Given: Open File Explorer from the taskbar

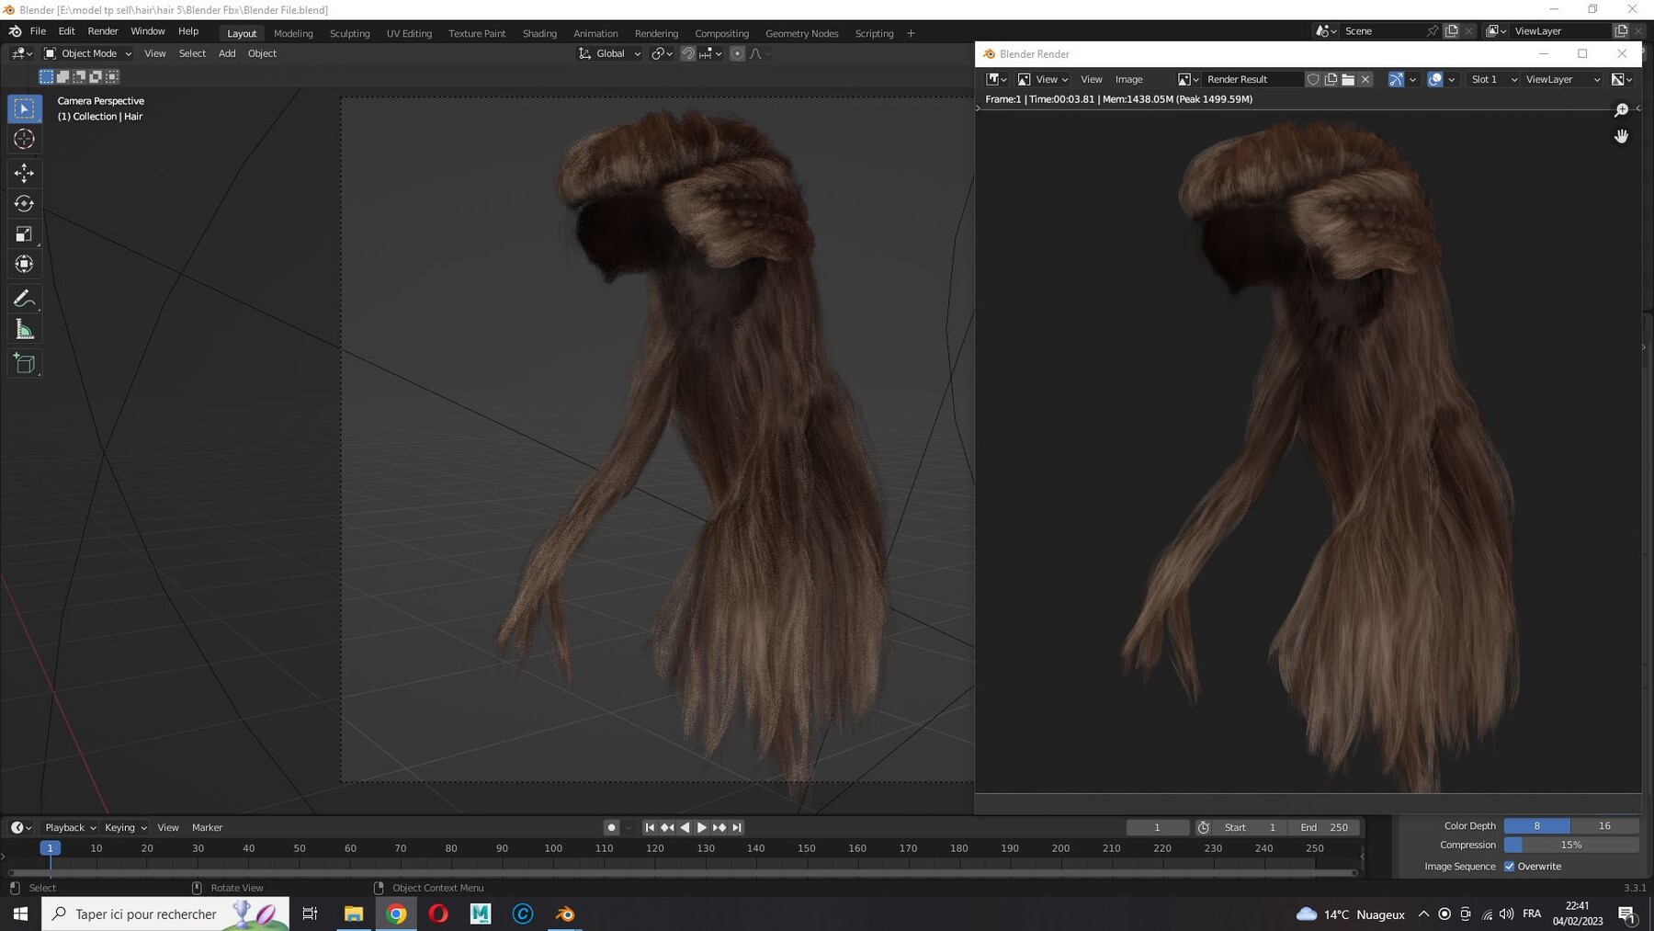Looking at the screenshot, I should click(354, 914).
